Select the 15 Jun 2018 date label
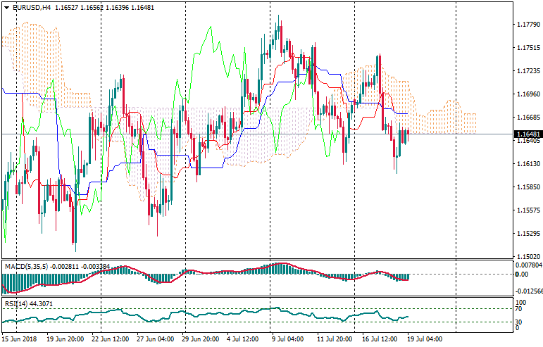Image resolution: width=543 pixels, height=347 pixels. coord(20,339)
